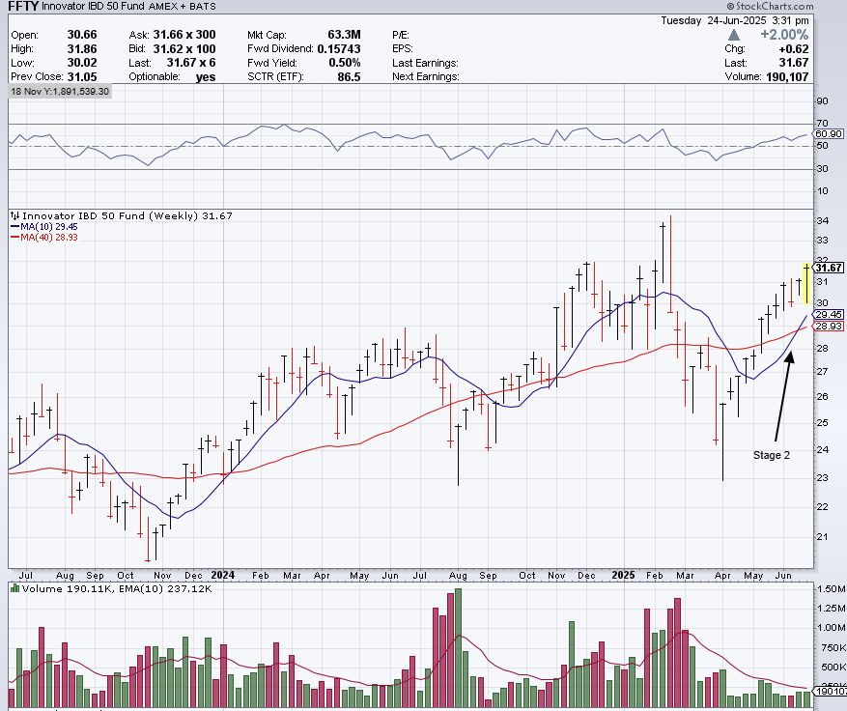Screen dimensions: 847x711
Task: Click the Next Earnings label
Action: [426, 76]
